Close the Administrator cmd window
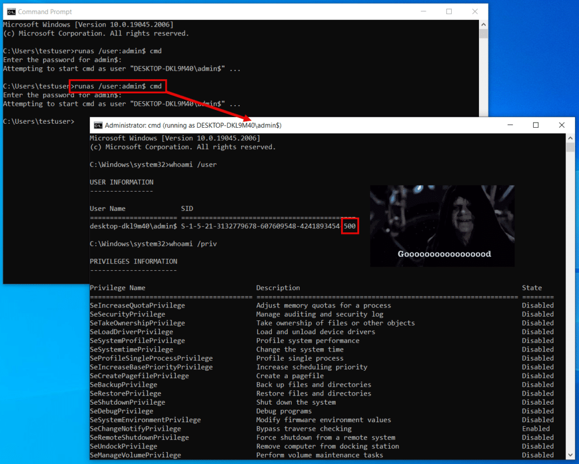579x464 pixels. pos(561,125)
